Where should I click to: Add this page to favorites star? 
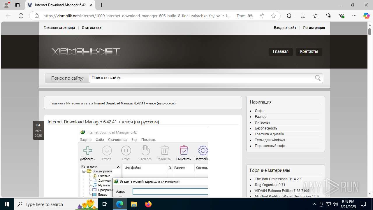pos(273,16)
